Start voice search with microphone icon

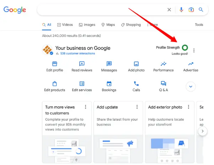pyautogui.click(x=181, y=10)
